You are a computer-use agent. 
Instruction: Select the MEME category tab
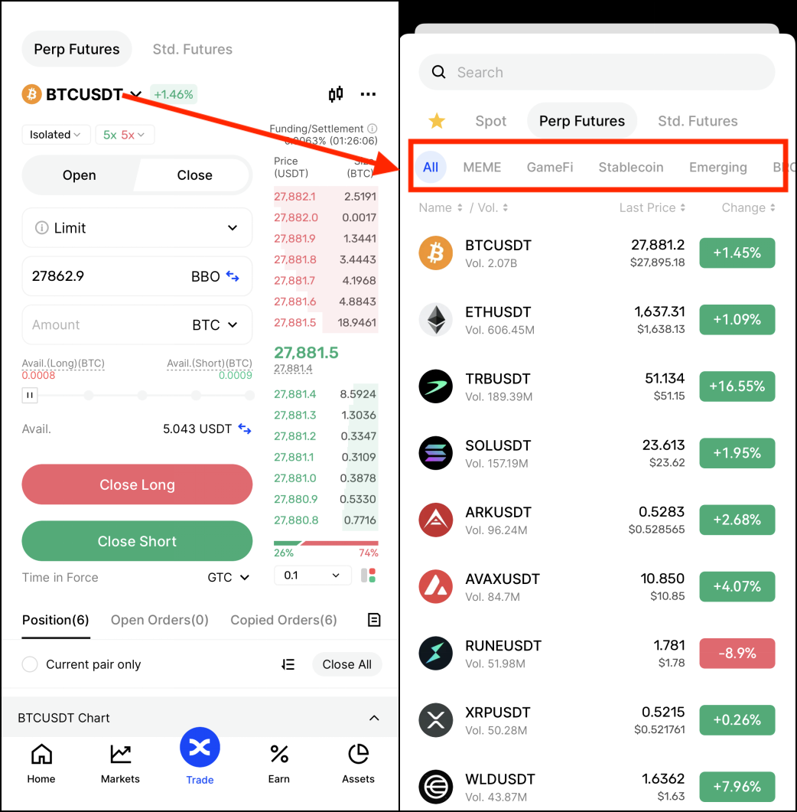(x=482, y=168)
